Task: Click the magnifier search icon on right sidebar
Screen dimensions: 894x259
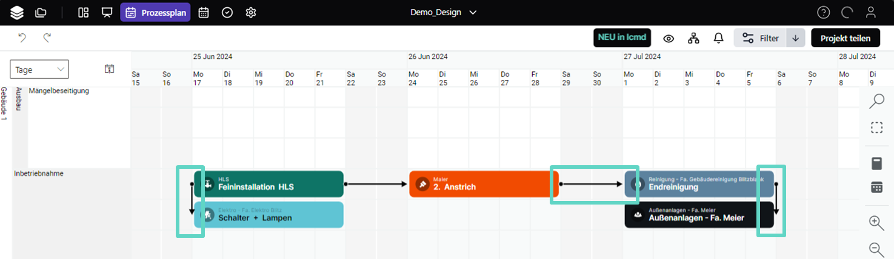Action: [876, 101]
